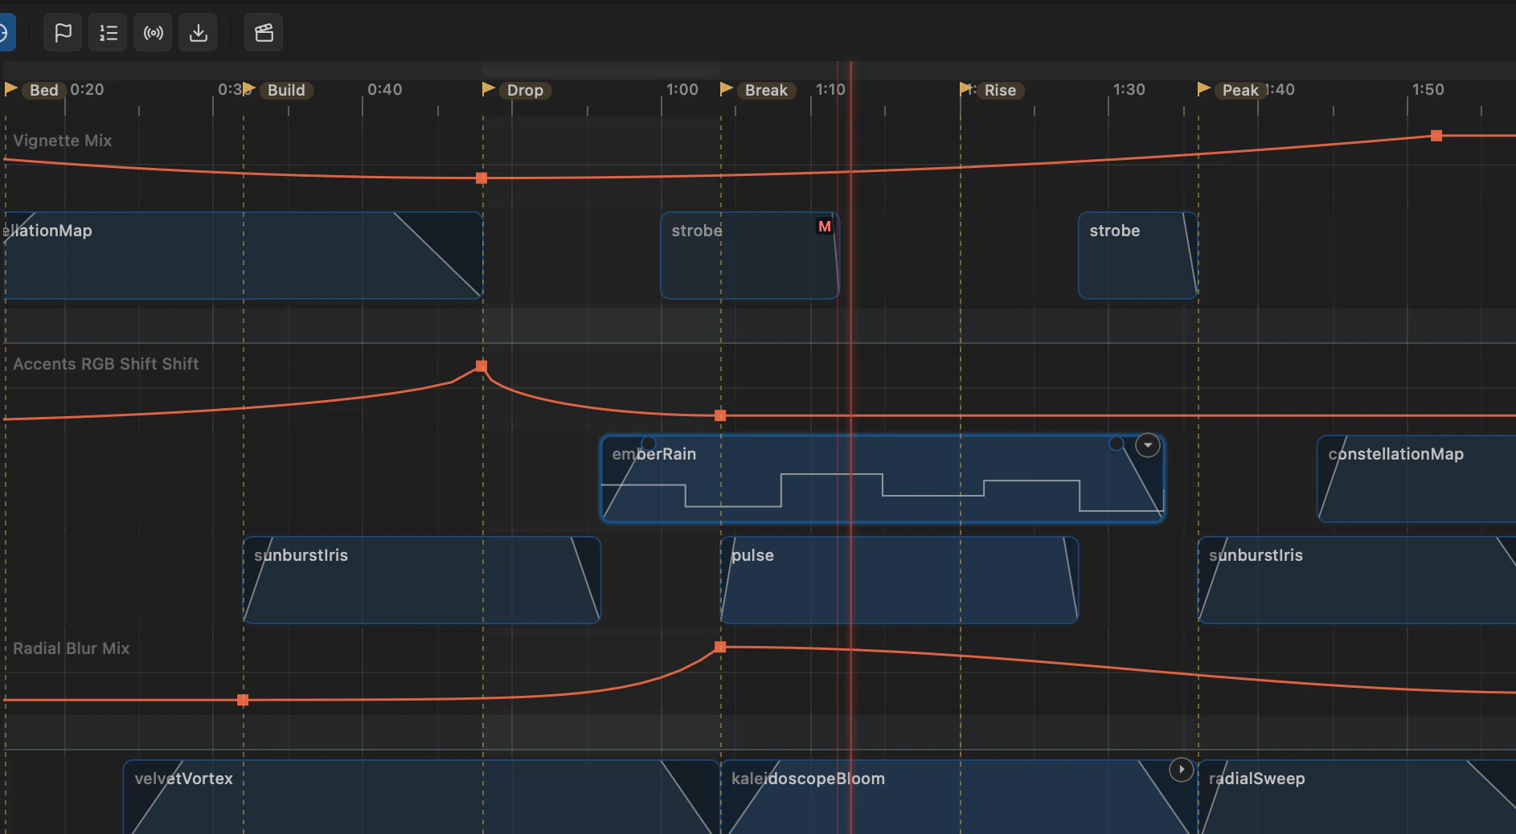This screenshot has height=834, width=1516.
Task: Open the clapperboard toolbar icon
Action: [264, 33]
